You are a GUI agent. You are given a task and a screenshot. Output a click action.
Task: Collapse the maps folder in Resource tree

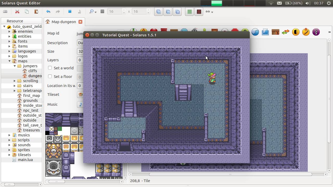click(10, 61)
